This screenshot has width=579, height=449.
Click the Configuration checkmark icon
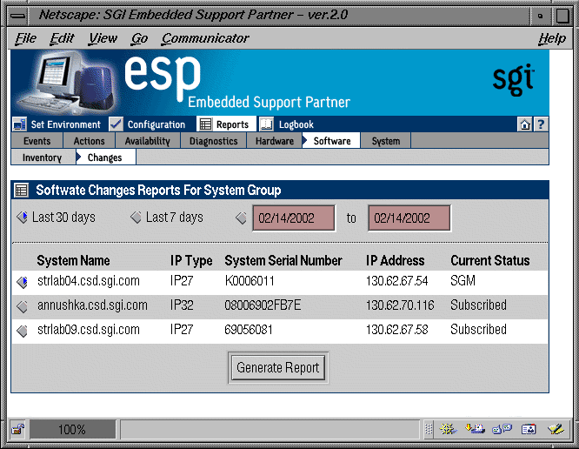click(116, 124)
